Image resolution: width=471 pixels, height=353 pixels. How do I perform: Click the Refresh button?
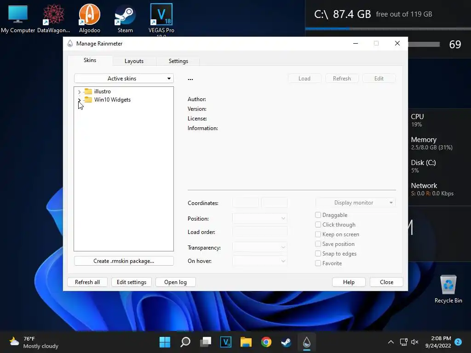342,78
